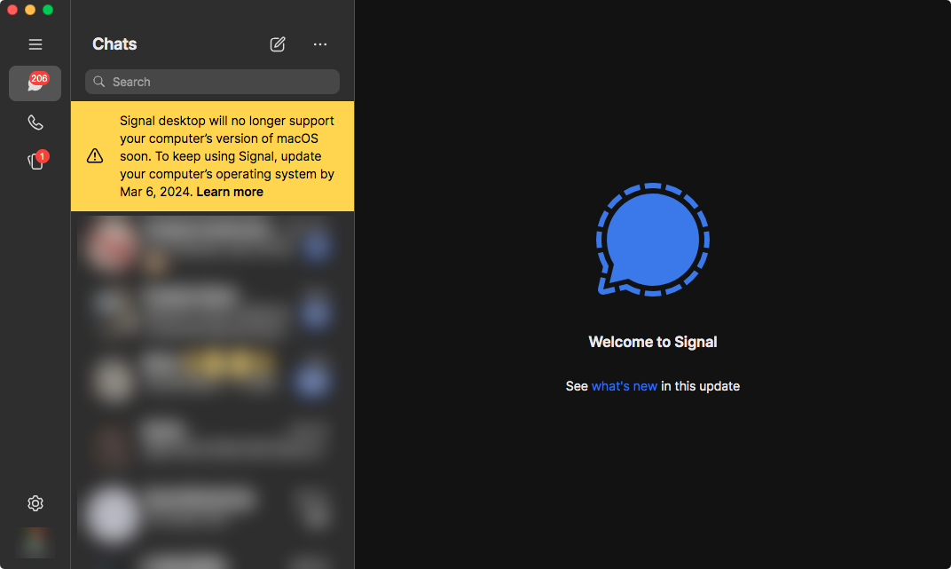Image resolution: width=951 pixels, height=569 pixels.
Task: Open the more options menu
Action: pyautogui.click(x=320, y=44)
